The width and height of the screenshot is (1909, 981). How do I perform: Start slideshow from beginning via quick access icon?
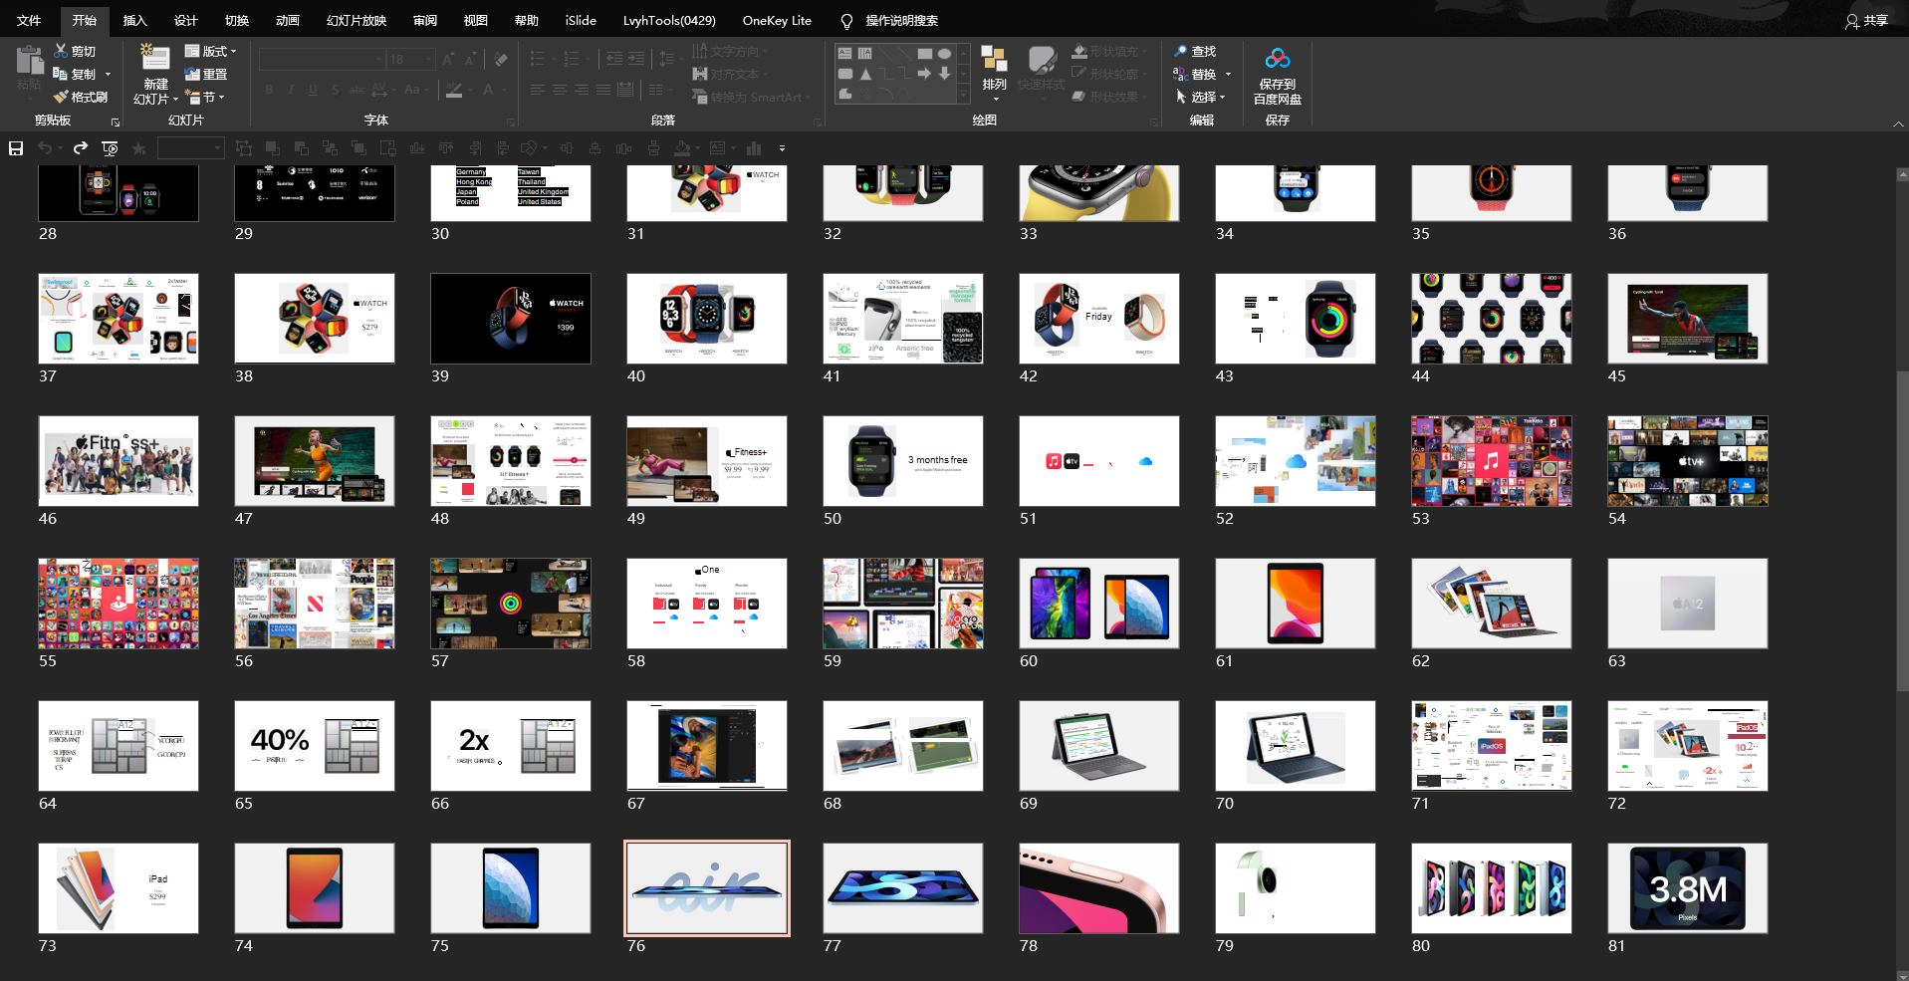click(110, 148)
